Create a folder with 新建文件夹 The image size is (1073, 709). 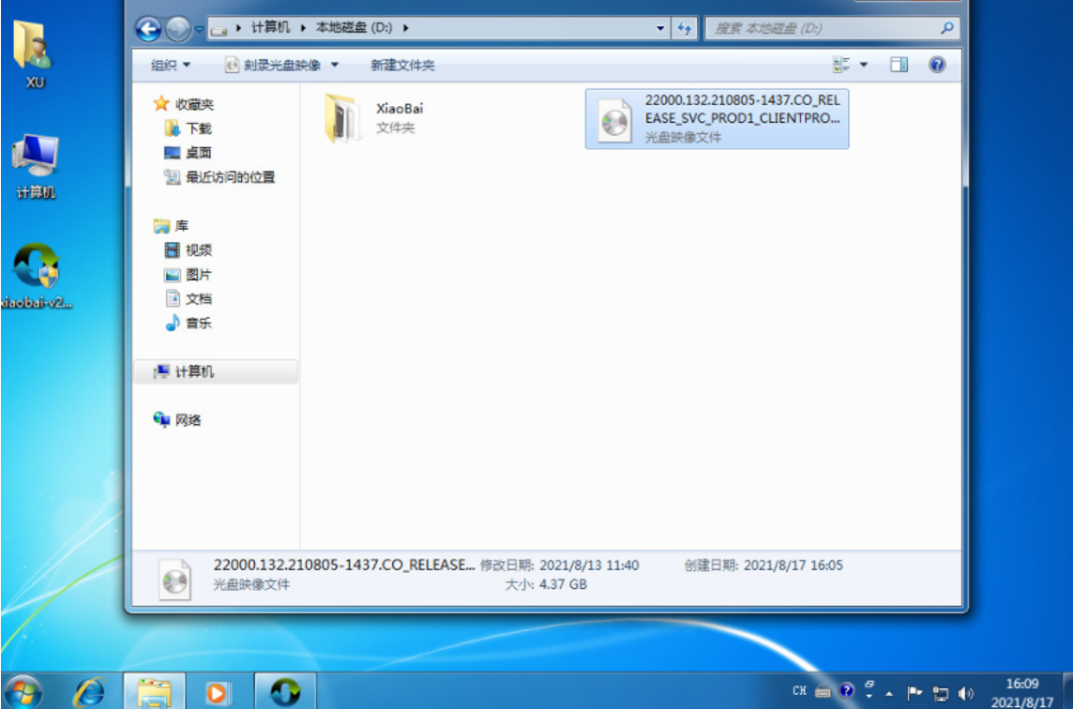(x=402, y=65)
